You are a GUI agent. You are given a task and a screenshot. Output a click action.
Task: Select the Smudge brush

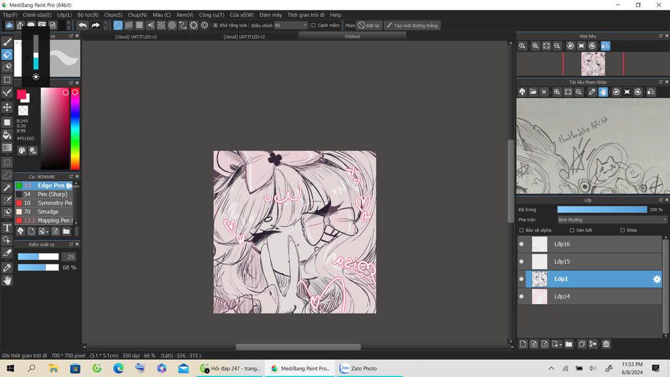44,211
